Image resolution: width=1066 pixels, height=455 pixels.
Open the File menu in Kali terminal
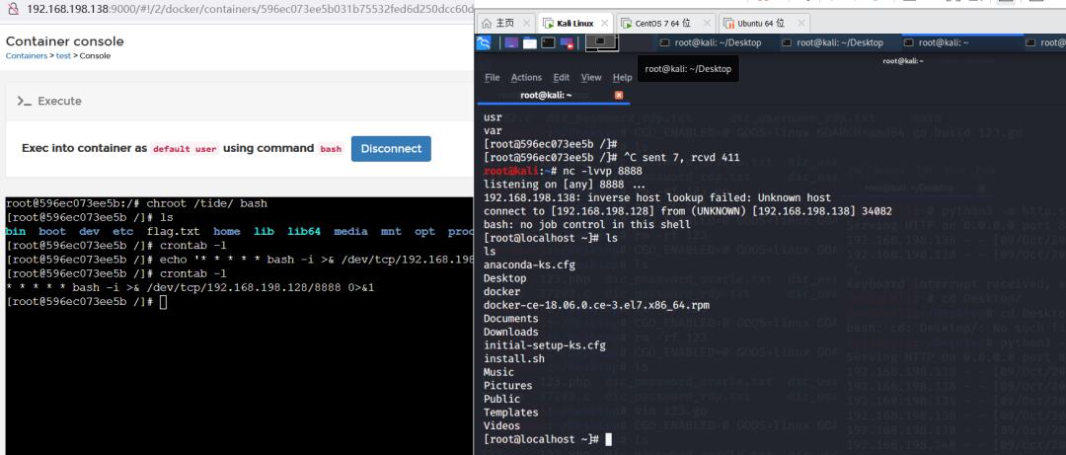(493, 78)
